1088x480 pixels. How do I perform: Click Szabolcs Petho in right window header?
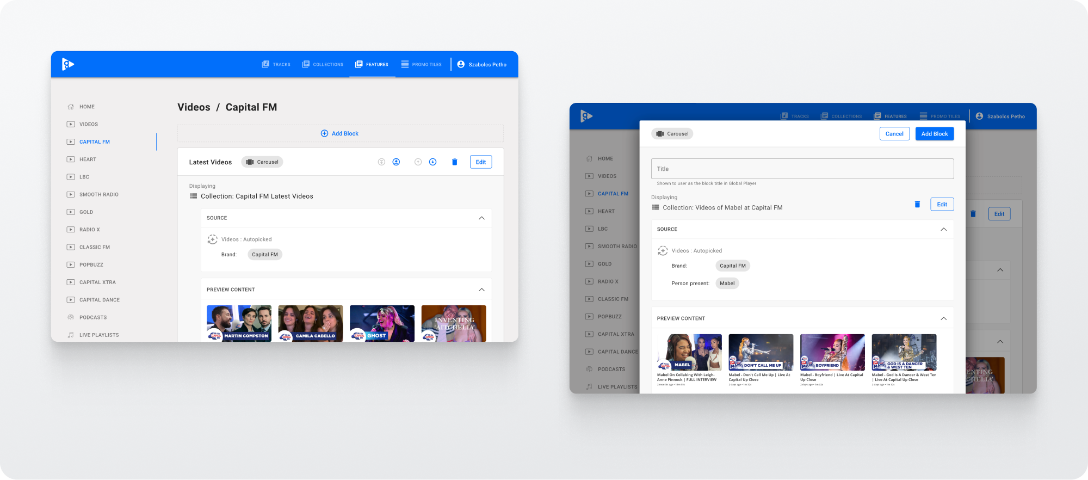click(x=1000, y=116)
